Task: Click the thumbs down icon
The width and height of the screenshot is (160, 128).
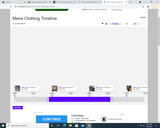Action: [x=102, y=24]
